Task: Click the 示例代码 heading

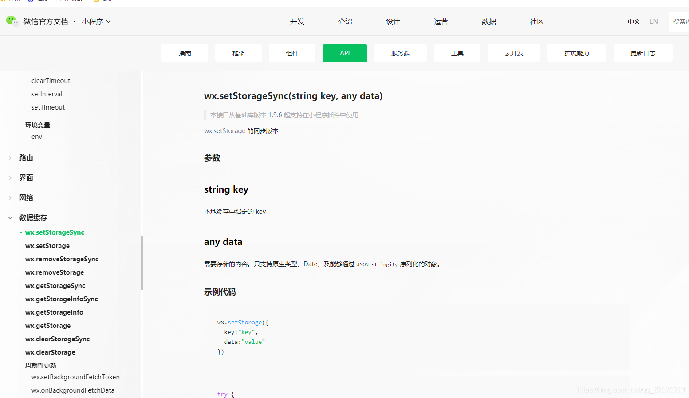Action: (x=220, y=292)
